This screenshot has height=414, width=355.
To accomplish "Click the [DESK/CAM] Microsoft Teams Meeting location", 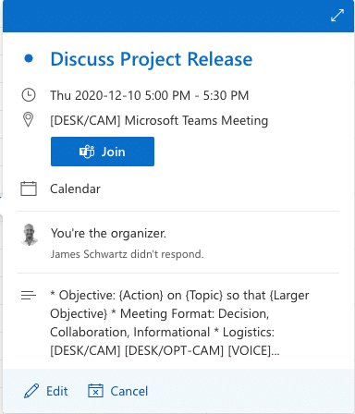I will tap(159, 120).
